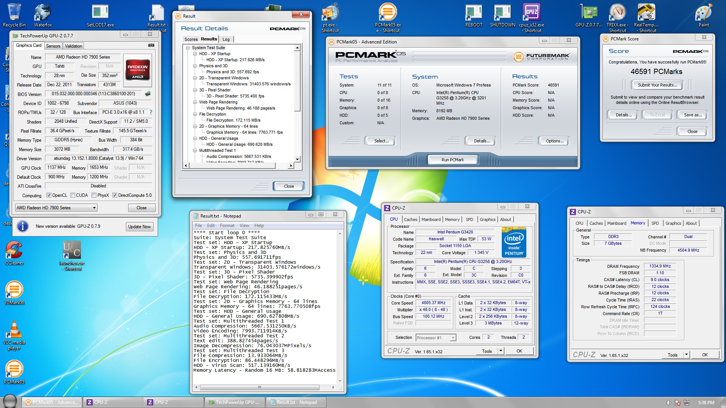Open Action Center flag tray icon
726x408 pixels.
pos(678,403)
